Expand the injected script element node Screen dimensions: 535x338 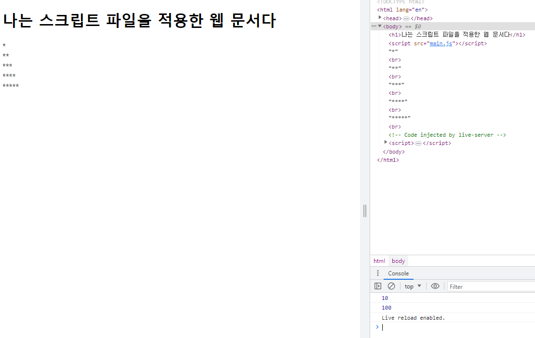[x=386, y=143]
